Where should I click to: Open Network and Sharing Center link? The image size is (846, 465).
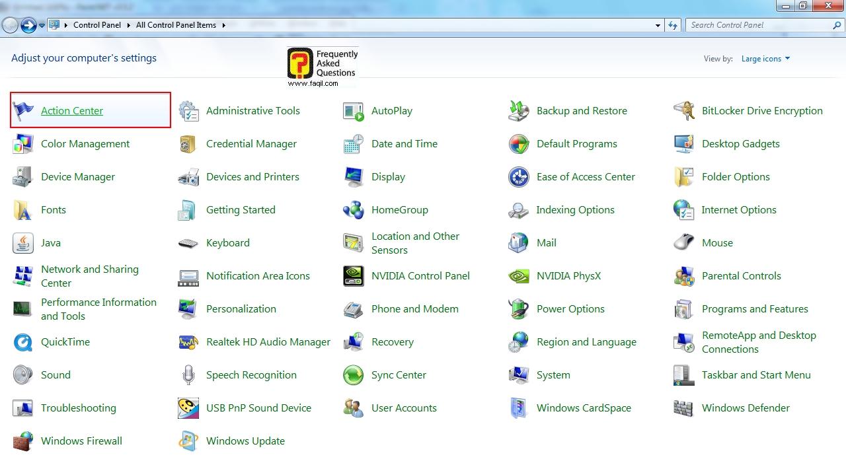pos(90,276)
